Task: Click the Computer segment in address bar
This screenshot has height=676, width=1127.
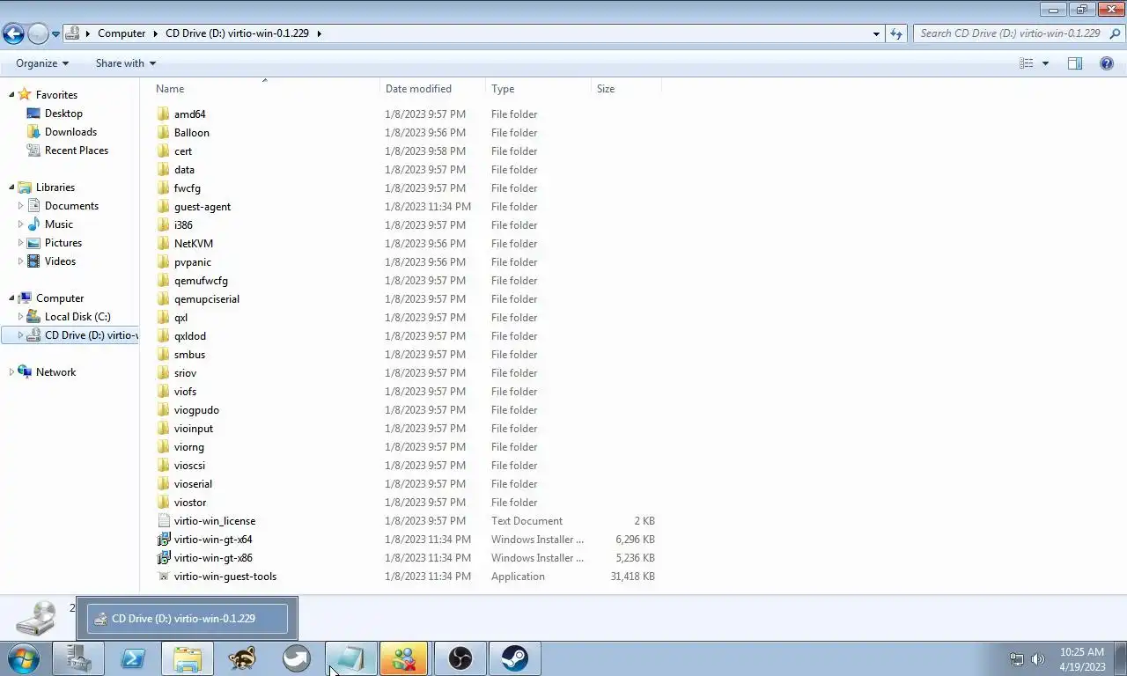Action: (x=122, y=33)
